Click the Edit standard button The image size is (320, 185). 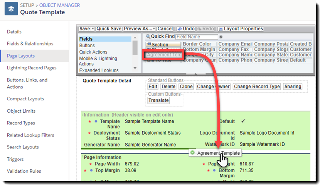click(153, 87)
